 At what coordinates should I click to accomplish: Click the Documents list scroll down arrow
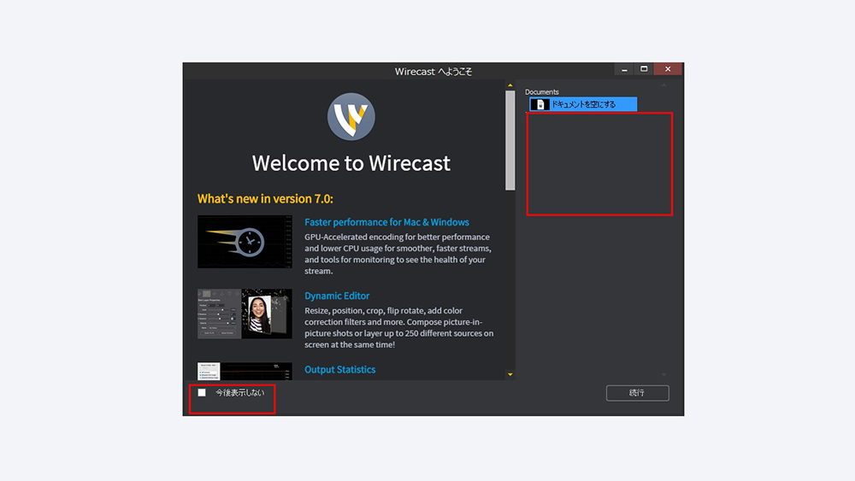(663, 375)
